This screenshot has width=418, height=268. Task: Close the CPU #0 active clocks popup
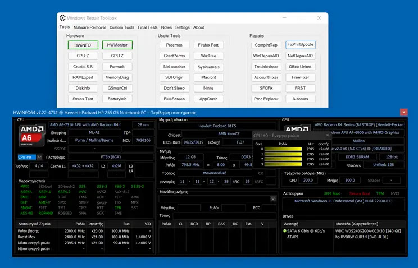coord(328,135)
